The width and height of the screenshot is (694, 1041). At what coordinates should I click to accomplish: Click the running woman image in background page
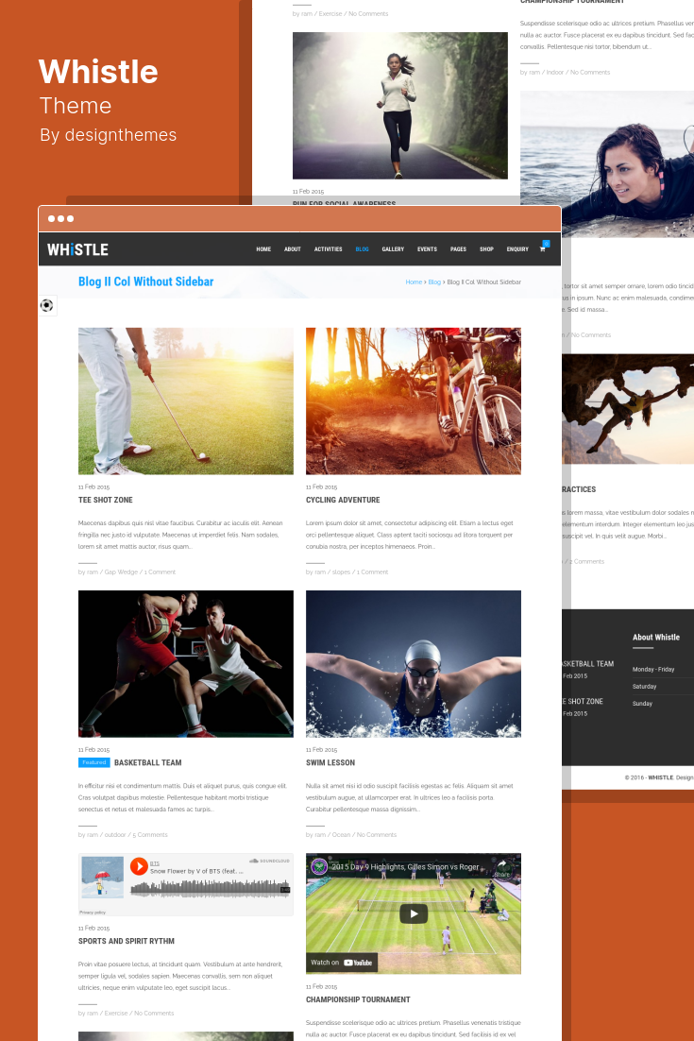pyautogui.click(x=400, y=106)
